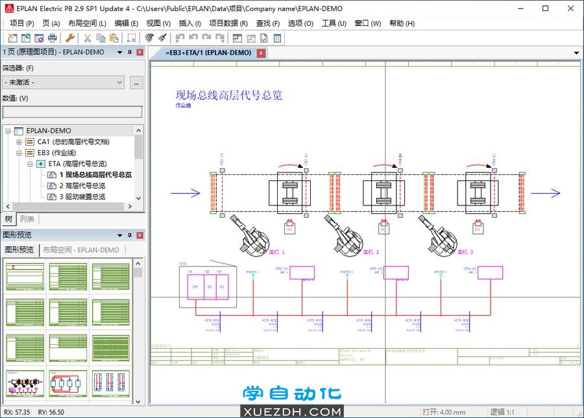Open the 窗口 (W) menu

367,23
